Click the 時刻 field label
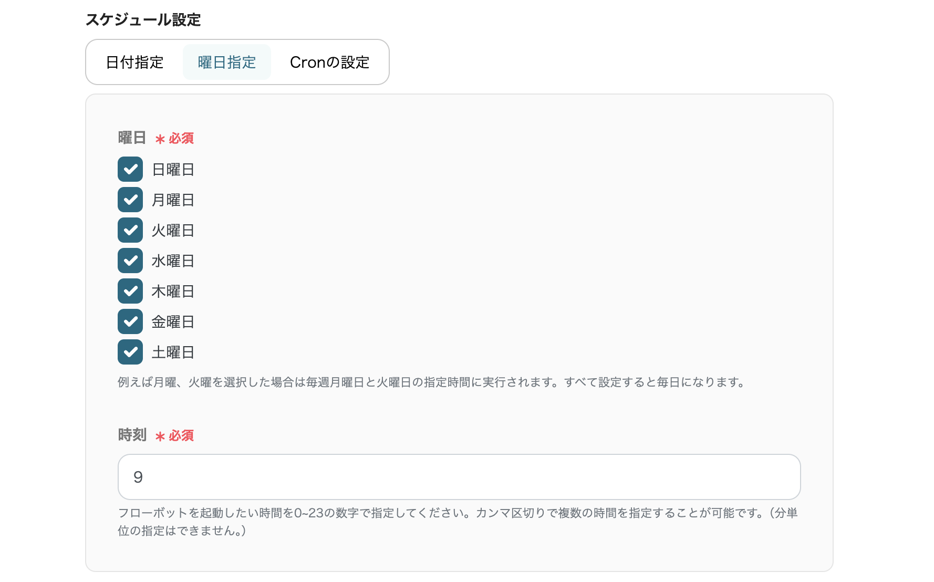 [x=132, y=435]
